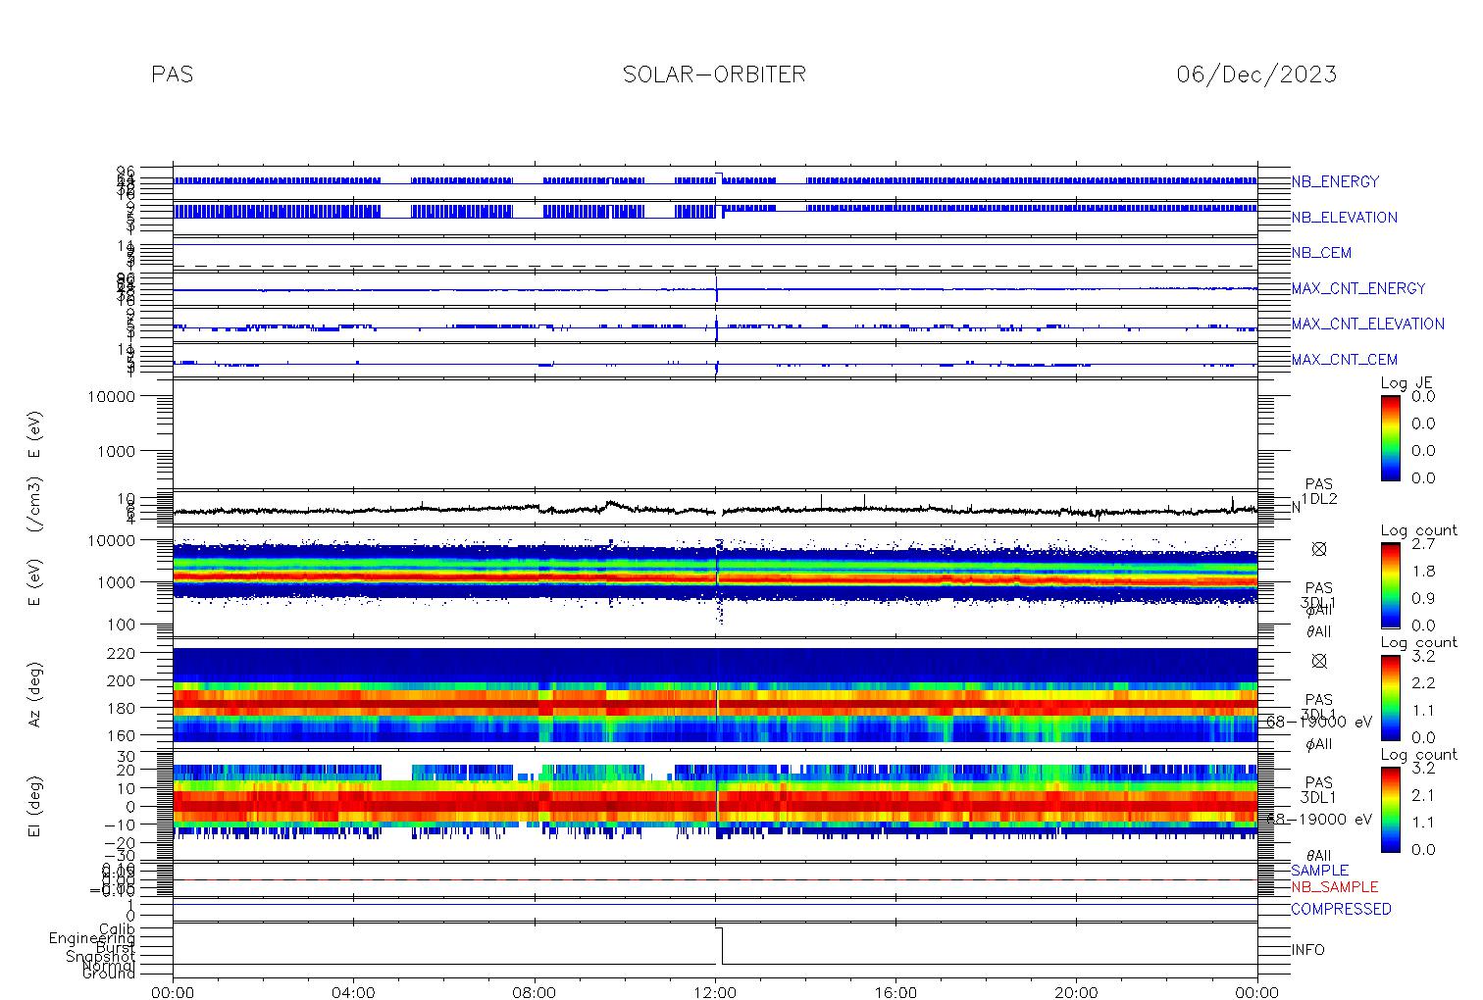Select the NB_CEM panel label
The height and width of the screenshot is (1000, 1483).
coord(1321,253)
